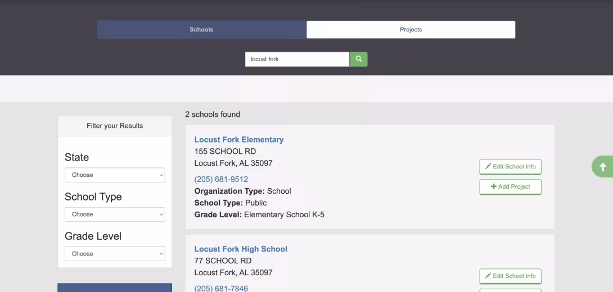The height and width of the screenshot is (292, 613).
Task: Click the Organization Type: School text
Action: coord(243,191)
